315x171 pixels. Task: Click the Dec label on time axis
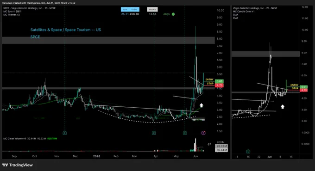tap(75, 156)
